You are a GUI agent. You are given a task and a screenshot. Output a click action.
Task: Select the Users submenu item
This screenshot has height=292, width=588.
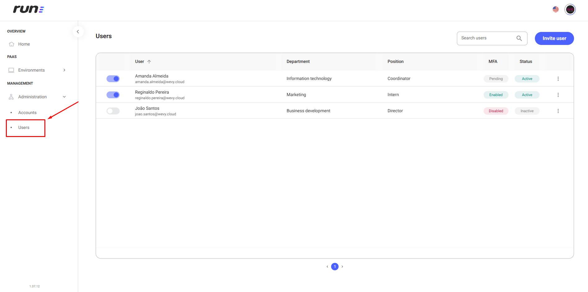coord(24,127)
